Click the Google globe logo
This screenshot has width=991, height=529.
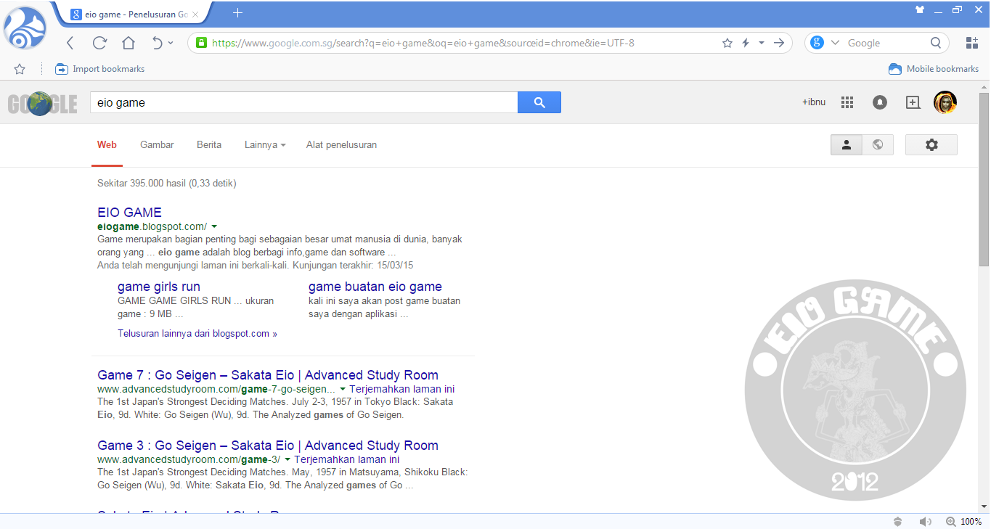coord(43,103)
